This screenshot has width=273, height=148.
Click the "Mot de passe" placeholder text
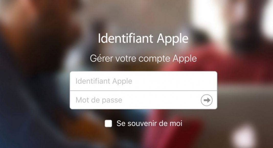pos(99,100)
